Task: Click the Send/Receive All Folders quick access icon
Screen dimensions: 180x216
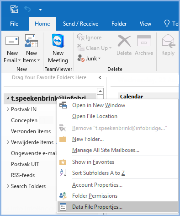Action: coord(14,9)
